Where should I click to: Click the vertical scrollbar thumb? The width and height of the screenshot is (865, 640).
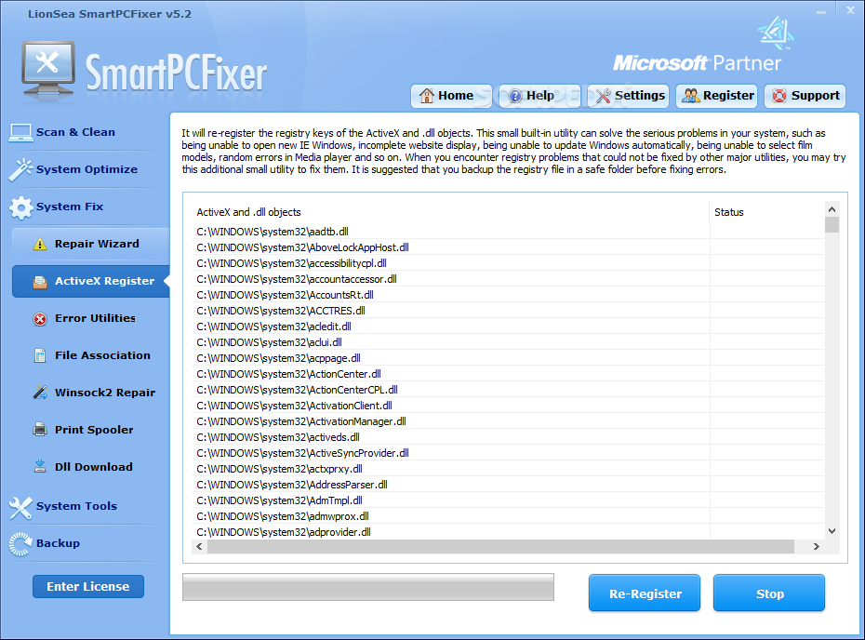[832, 224]
